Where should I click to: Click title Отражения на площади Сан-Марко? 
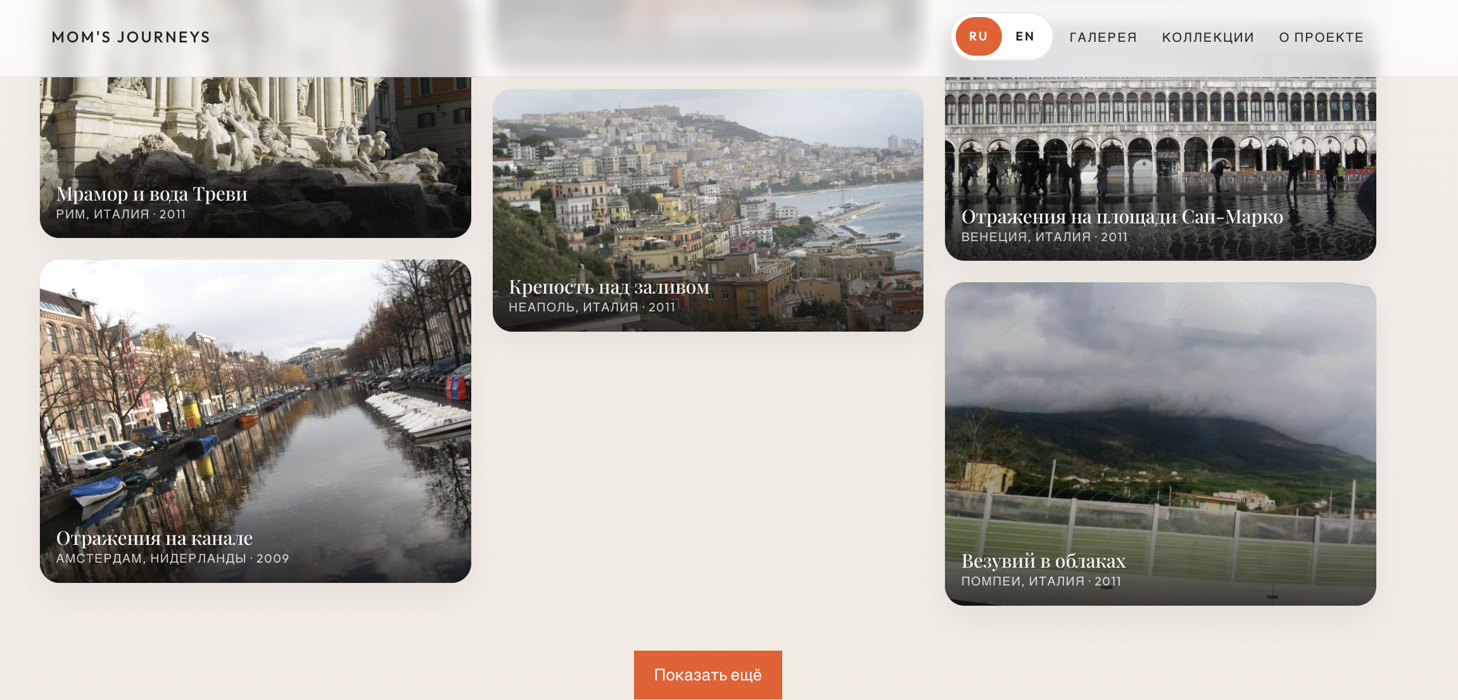point(1122,216)
